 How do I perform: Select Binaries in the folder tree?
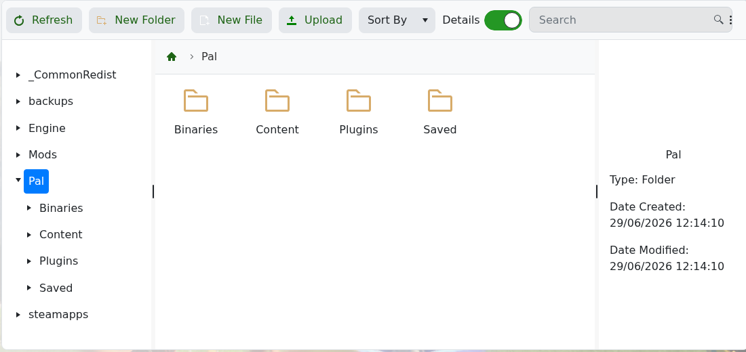[x=61, y=208]
